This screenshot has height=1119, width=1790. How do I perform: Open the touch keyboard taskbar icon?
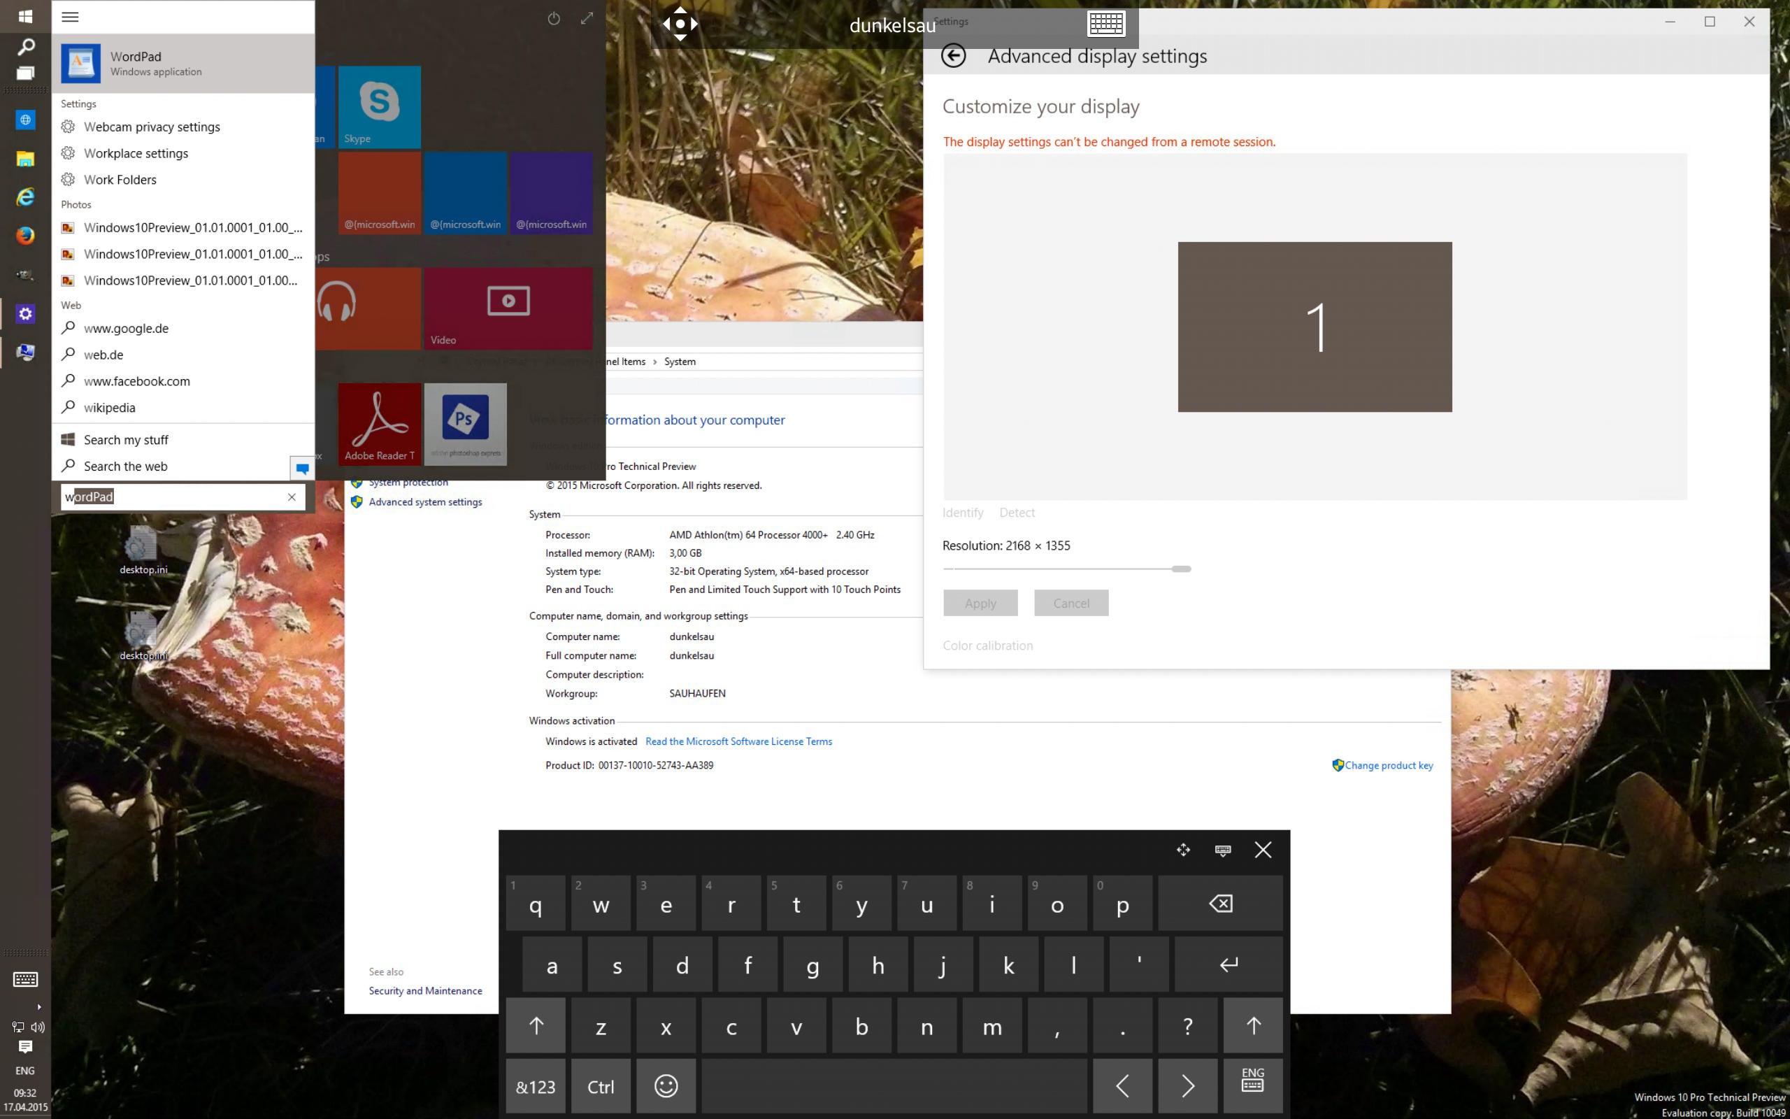point(25,979)
